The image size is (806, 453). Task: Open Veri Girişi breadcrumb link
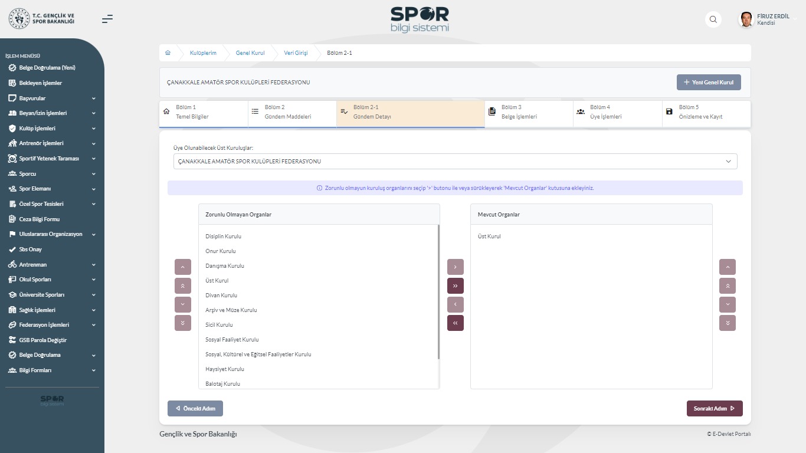click(296, 53)
